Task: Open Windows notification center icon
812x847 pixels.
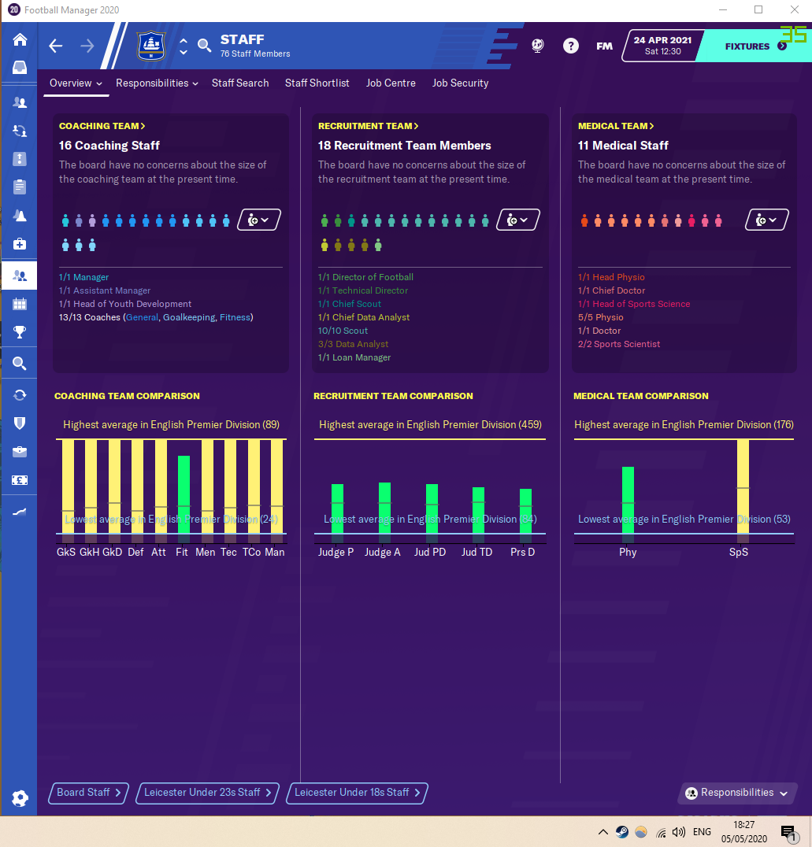Action: (789, 834)
